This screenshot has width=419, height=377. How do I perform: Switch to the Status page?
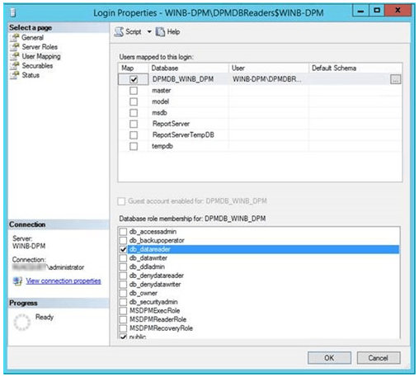31,75
